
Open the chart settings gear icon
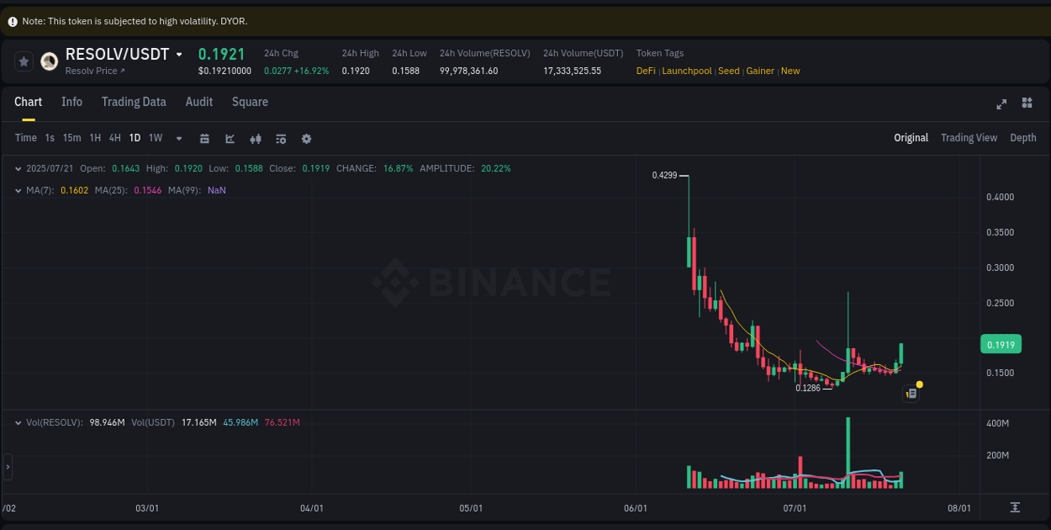(306, 138)
